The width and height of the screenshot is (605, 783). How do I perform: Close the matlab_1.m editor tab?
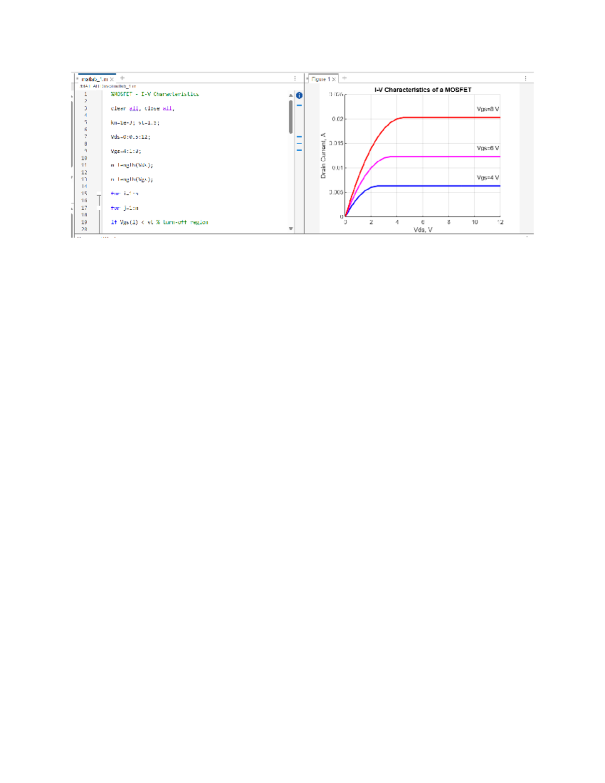tap(112, 79)
